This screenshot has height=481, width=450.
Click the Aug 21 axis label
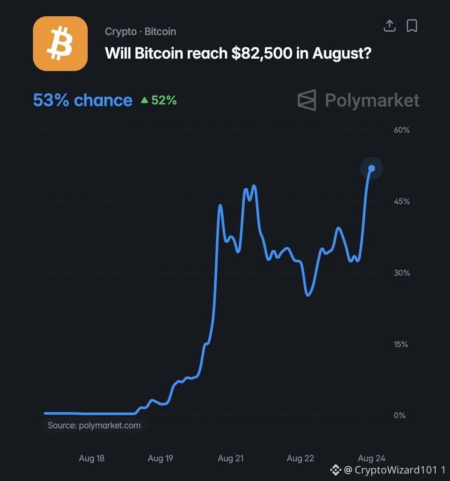231,458
